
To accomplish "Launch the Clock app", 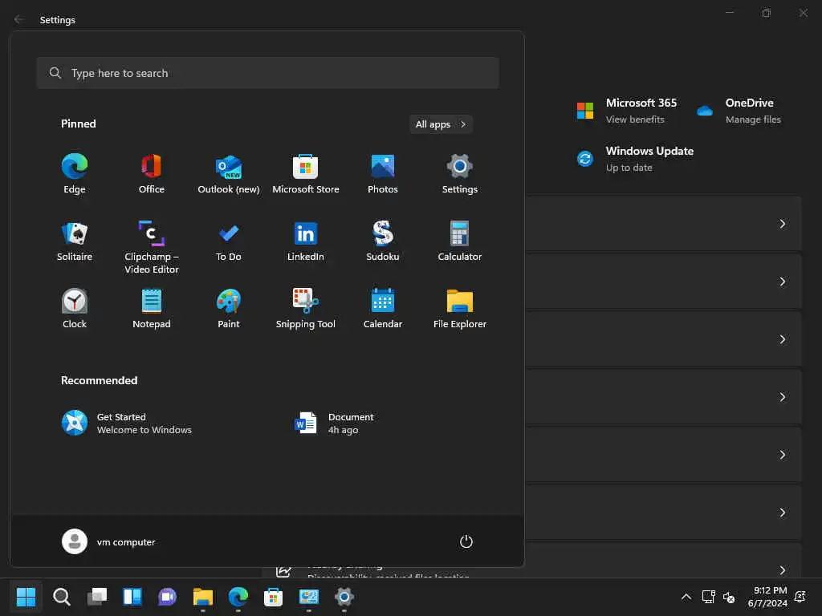I will click(75, 309).
